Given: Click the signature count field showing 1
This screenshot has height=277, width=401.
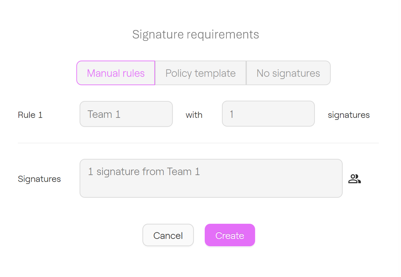Looking at the screenshot, I should click(268, 114).
